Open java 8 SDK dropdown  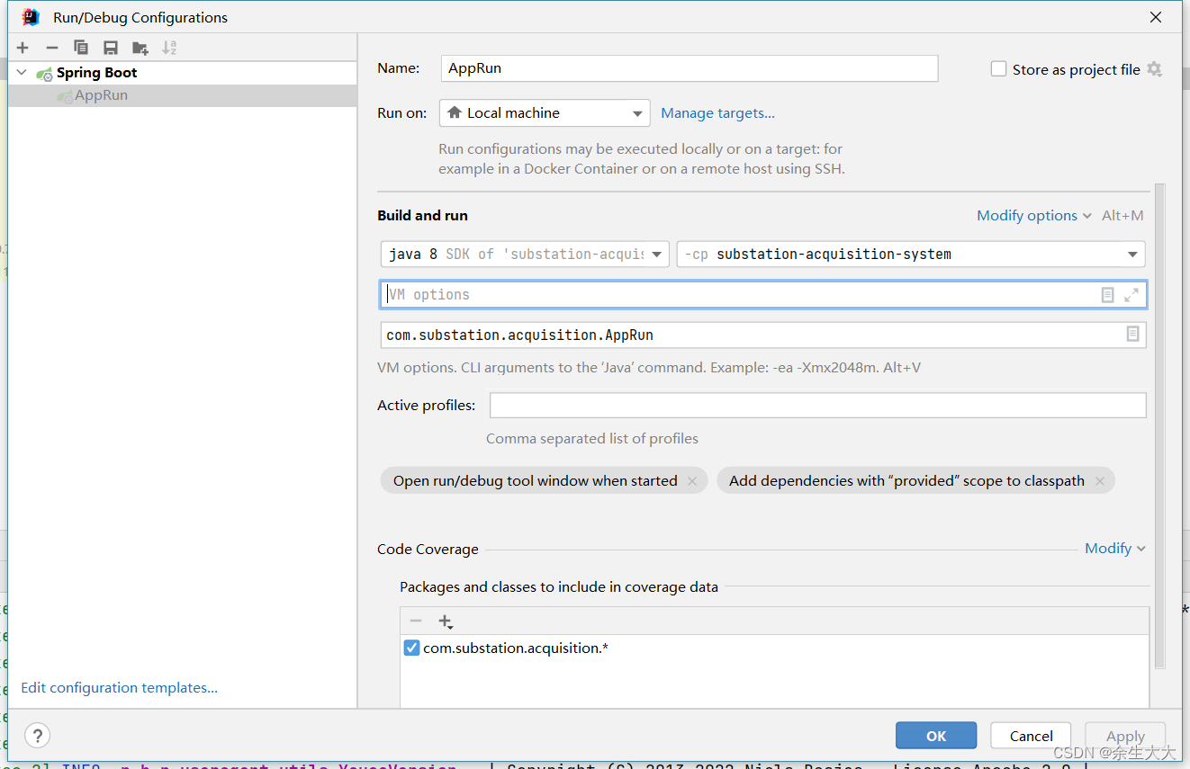[525, 255]
